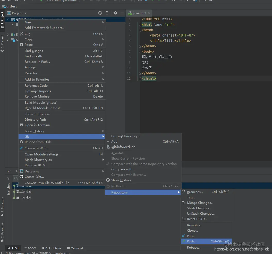Expand the External Libraries tree node
This screenshot has height=254, width=272.
point(8,34)
